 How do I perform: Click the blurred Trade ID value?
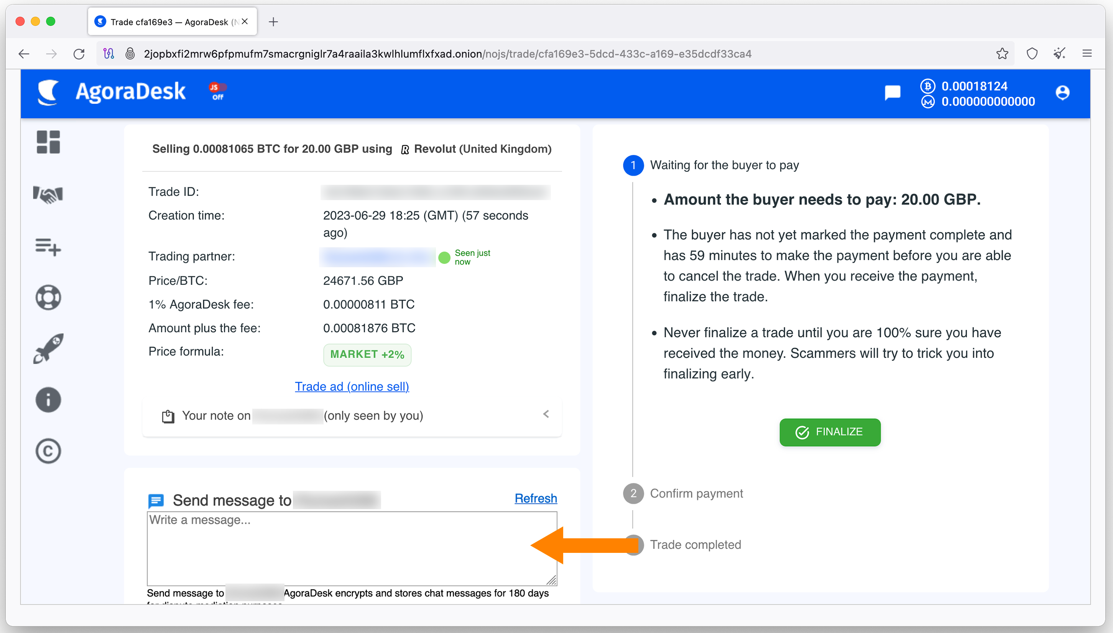click(x=436, y=192)
